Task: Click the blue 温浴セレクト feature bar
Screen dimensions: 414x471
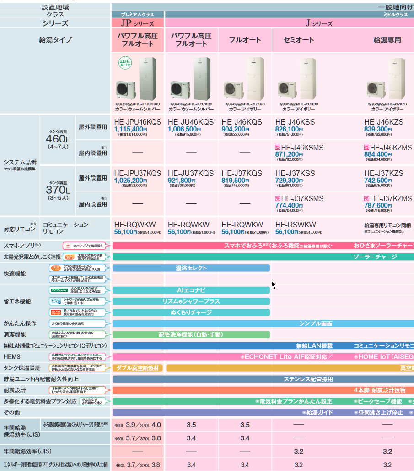Action: [x=191, y=268]
